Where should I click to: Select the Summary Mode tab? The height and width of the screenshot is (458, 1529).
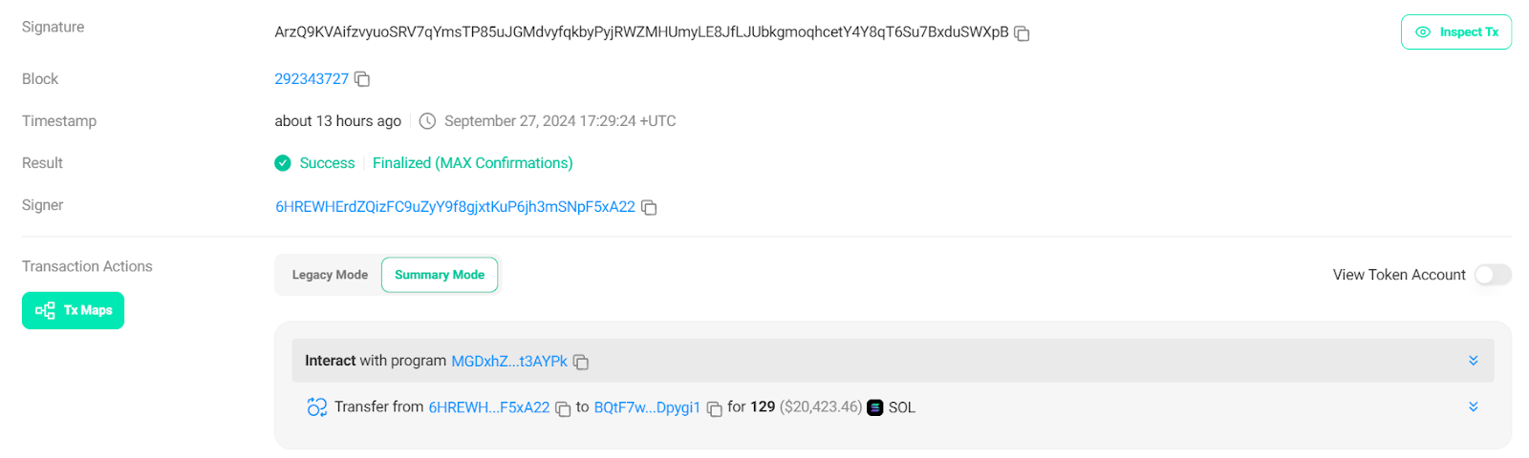pos(440,275)
